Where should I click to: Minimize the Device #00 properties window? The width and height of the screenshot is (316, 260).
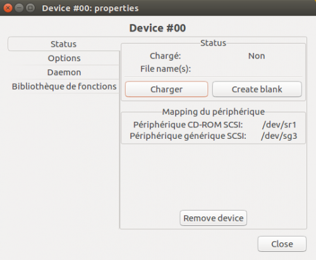[19, 8]
